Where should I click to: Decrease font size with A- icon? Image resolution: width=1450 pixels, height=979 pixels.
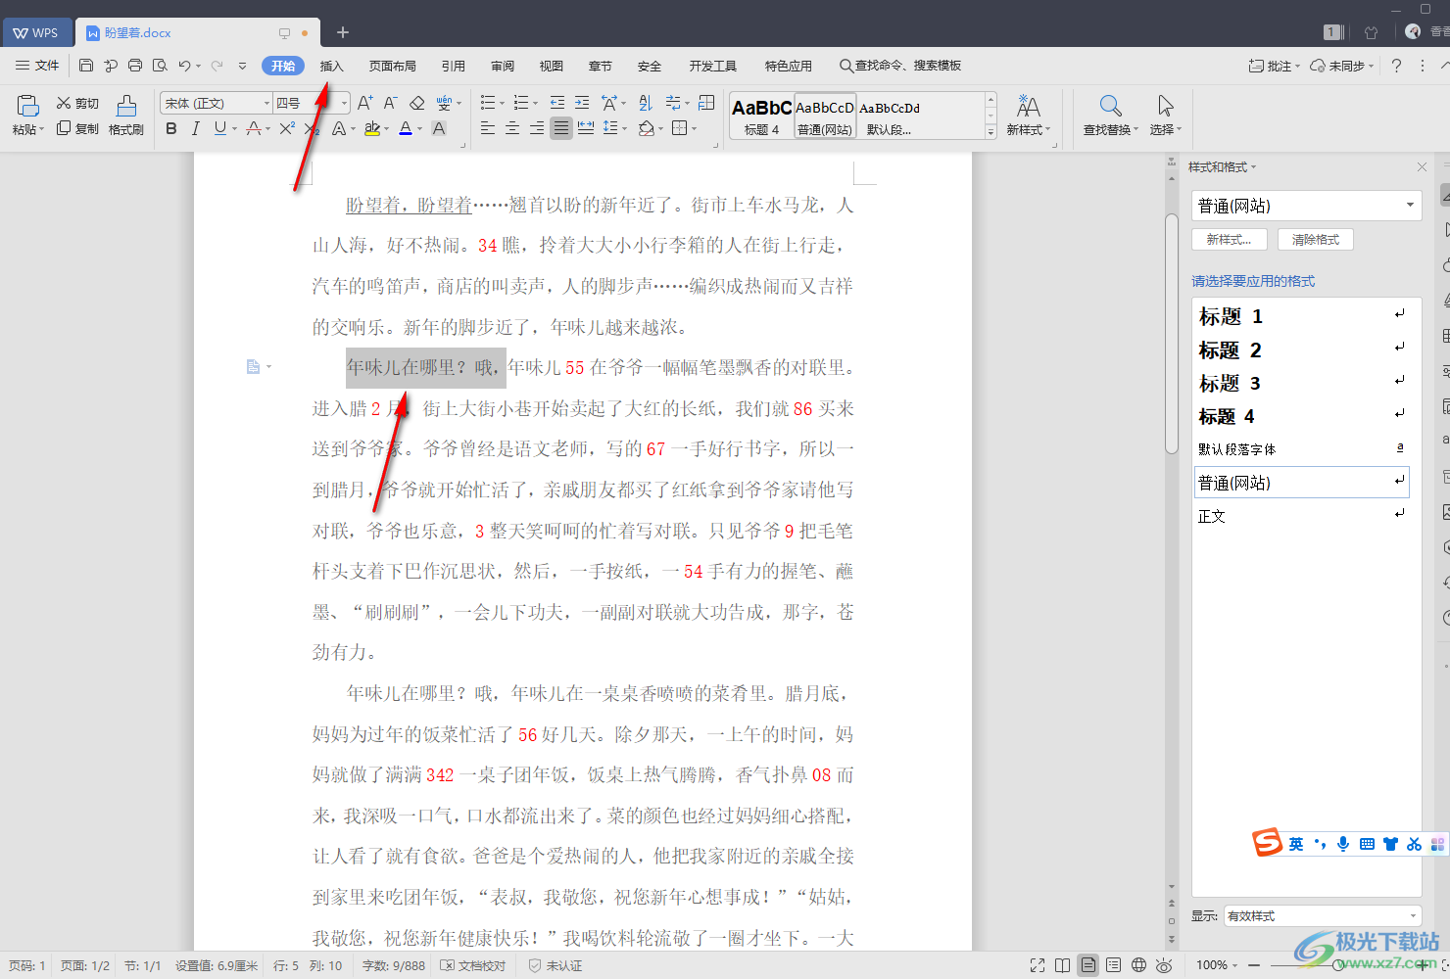(x=390, y=103)
